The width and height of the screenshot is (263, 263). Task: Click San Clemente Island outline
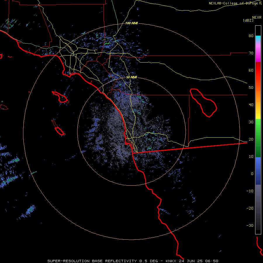(x=58, y=128)
